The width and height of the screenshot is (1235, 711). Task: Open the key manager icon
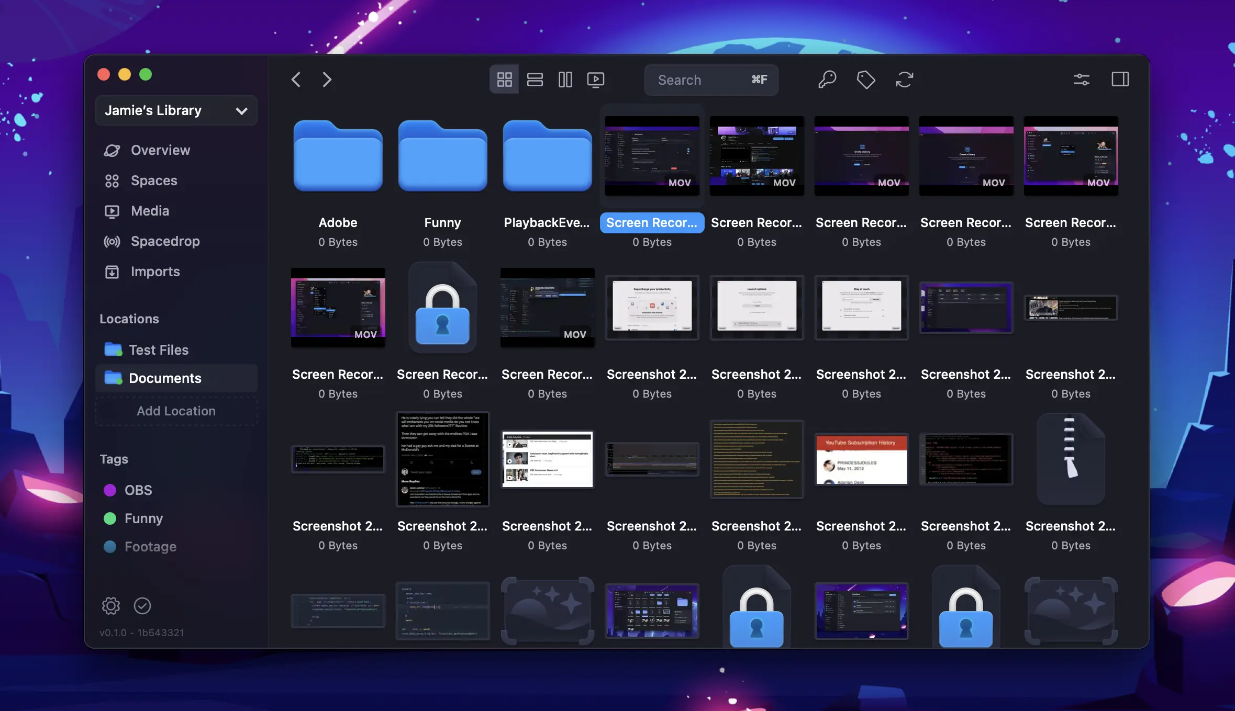pyautogui.click(x=827, y=80)
